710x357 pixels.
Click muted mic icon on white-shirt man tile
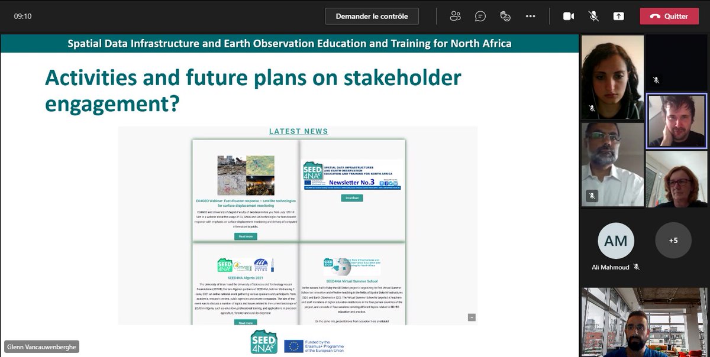point(592,195)
